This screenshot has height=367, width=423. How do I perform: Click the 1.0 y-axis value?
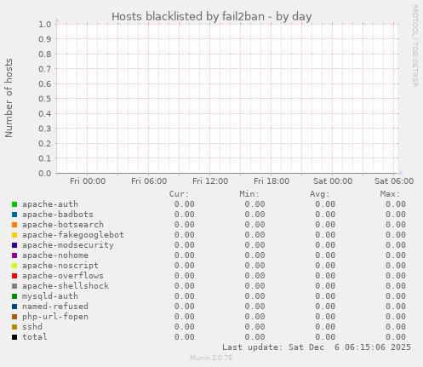pyautogui.click(x=45, y=24)
